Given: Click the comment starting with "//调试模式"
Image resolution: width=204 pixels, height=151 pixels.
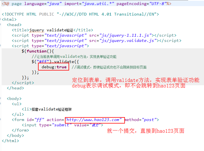Looking at the screenshot, I should (109, 67).
